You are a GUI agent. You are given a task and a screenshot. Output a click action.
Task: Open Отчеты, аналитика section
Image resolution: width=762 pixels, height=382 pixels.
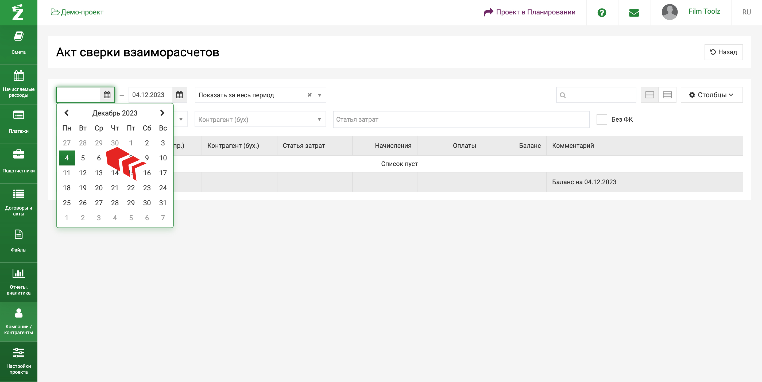point(19,282)
